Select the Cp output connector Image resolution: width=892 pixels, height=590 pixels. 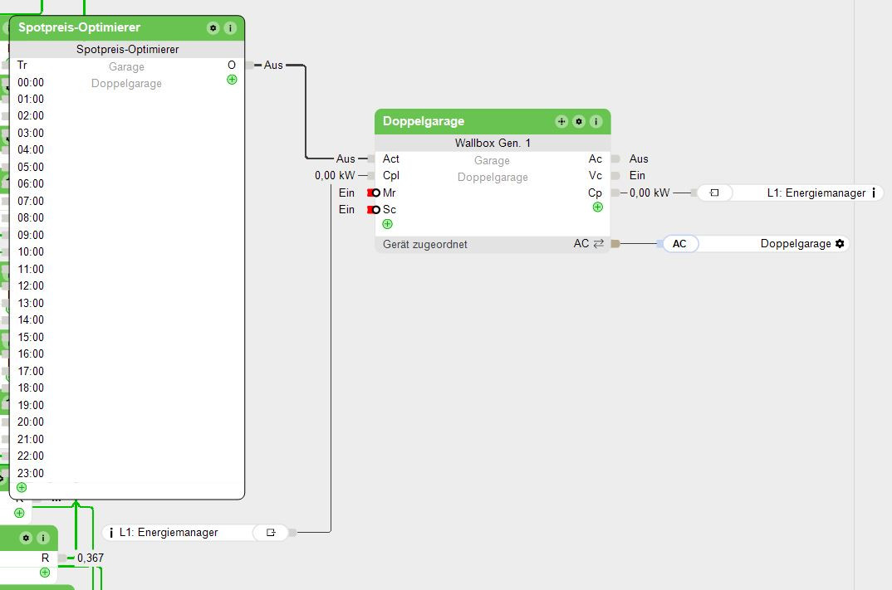tap(615, 193)
